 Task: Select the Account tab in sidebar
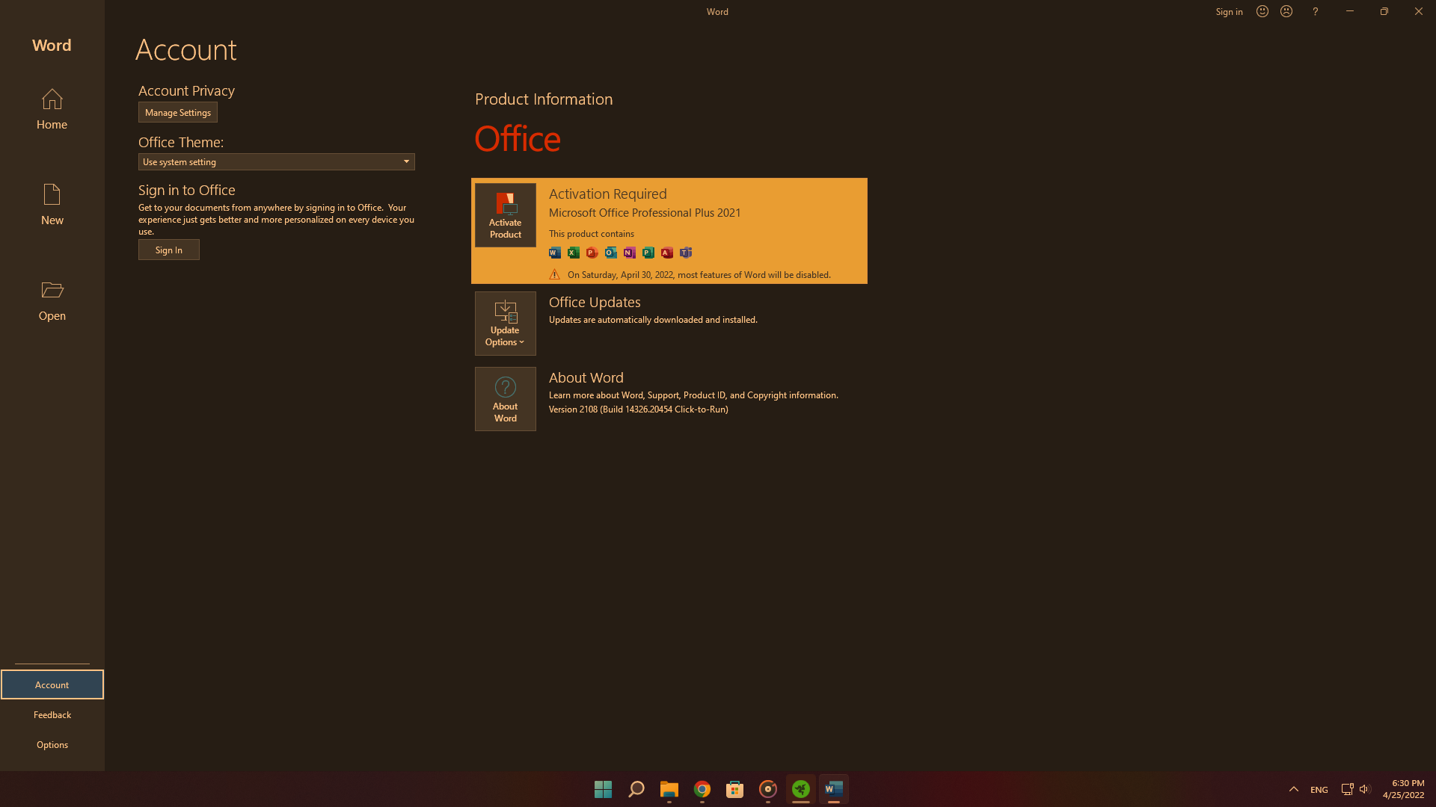[52, 684]
